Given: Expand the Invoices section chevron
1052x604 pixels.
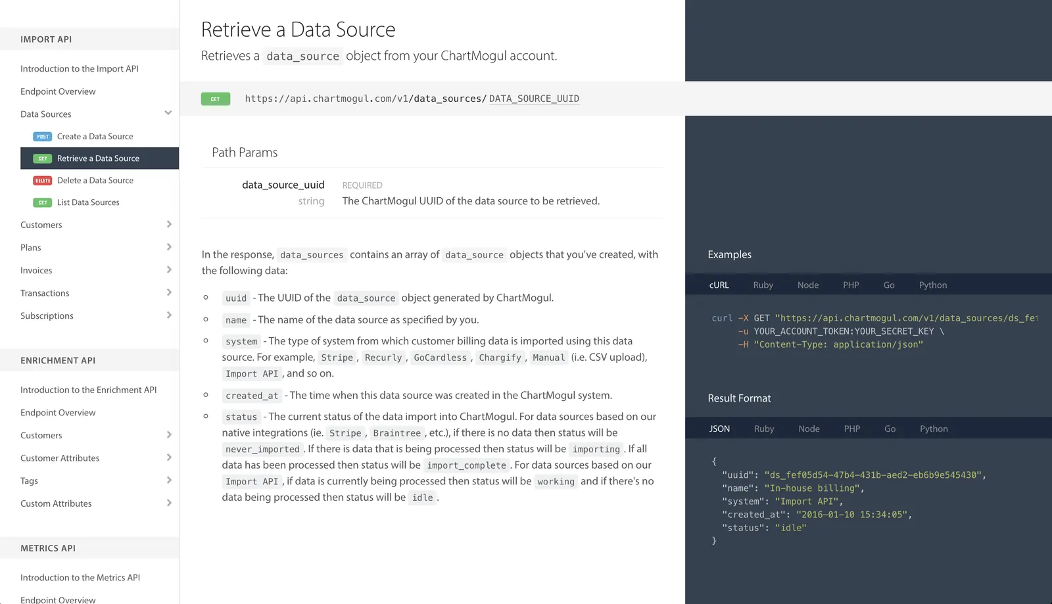Looking at the screenshot, I should point(169,269).
